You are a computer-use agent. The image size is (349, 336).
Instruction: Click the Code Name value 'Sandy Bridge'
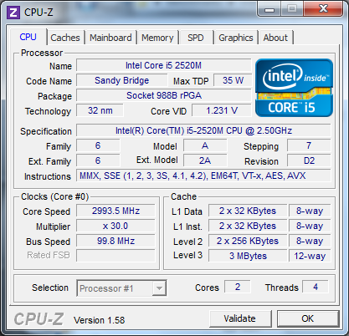122,80
